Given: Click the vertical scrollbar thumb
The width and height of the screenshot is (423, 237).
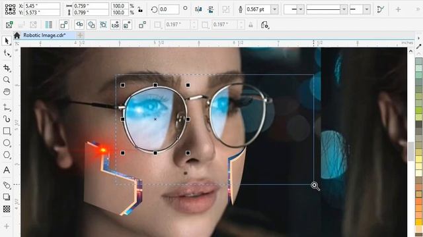Looking at the screenshot, I should click(x=410, y=151).
